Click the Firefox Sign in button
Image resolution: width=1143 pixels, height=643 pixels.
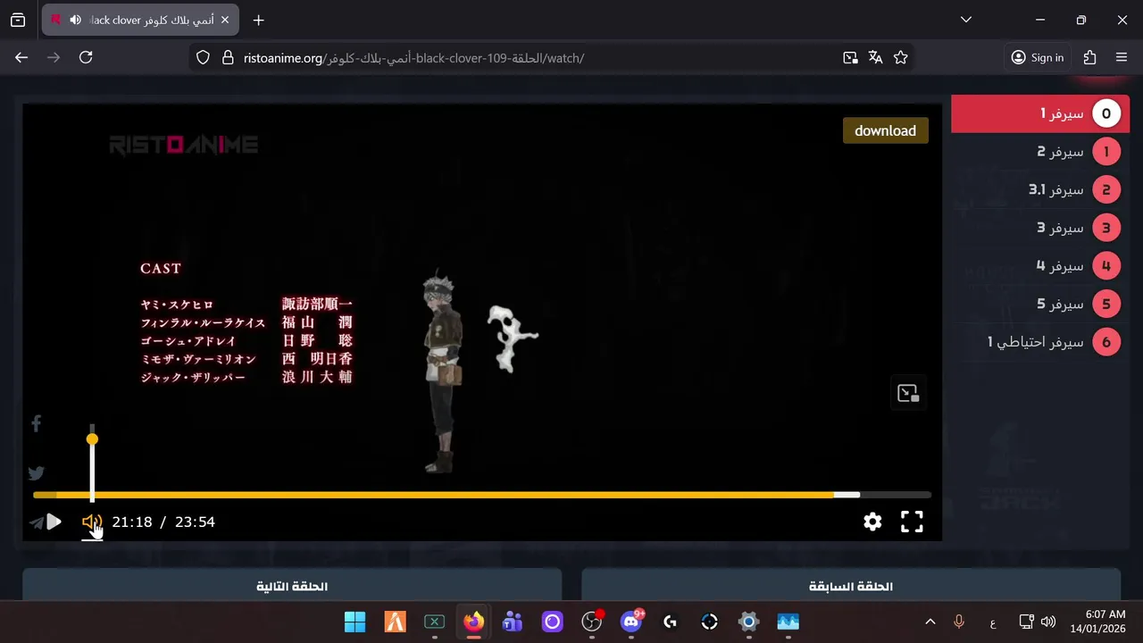1037,57
